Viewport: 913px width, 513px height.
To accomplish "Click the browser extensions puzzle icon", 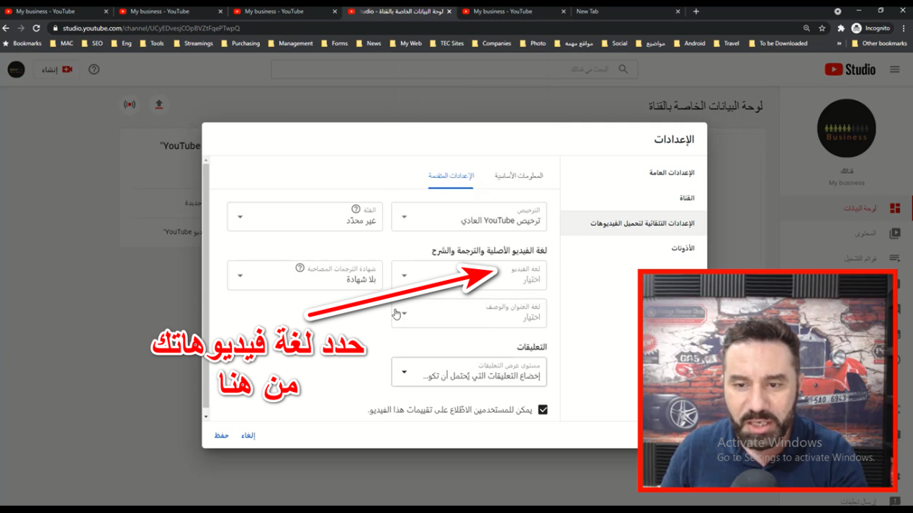I will point(840,29).
